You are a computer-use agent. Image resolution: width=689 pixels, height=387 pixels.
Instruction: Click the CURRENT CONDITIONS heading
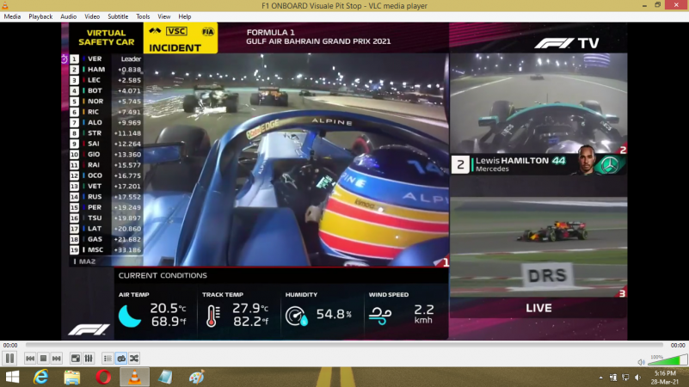(x=163, y=275)
